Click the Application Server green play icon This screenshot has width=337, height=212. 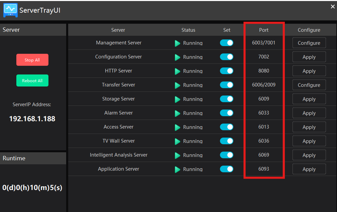pos(177,170)
